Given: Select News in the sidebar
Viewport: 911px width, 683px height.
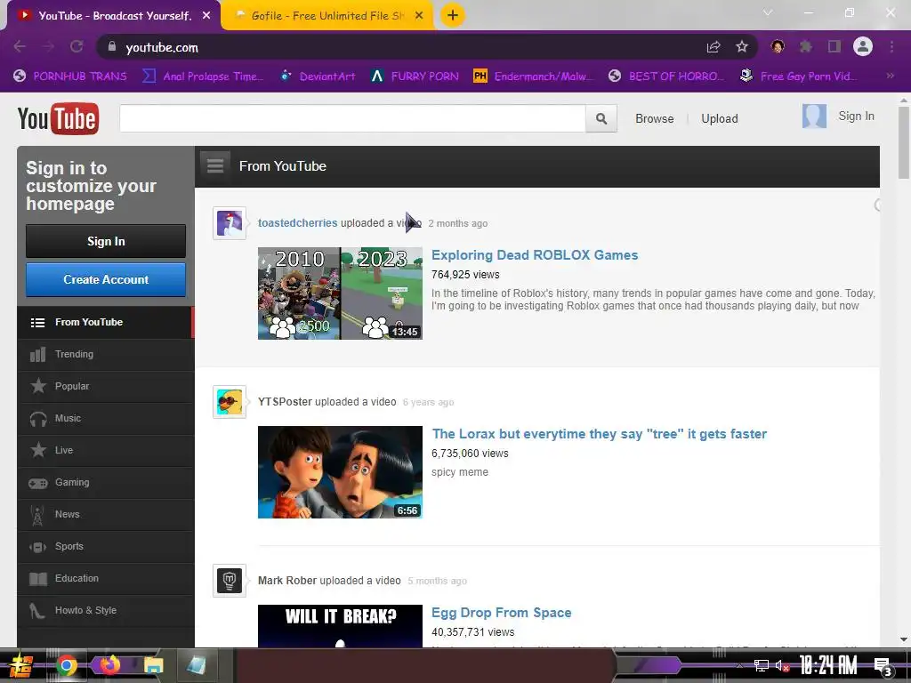Looking at the screenshot, I should coord(106,514).
